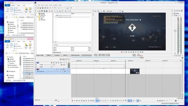188x106 pixels.
Task: Expand the By Type node in the media tree
Action: (38, 17)
